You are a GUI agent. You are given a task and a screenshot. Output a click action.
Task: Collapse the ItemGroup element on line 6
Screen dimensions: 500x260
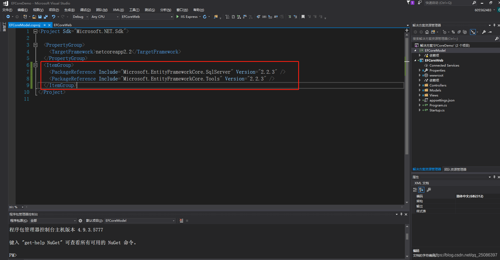[x=35, y=65]
